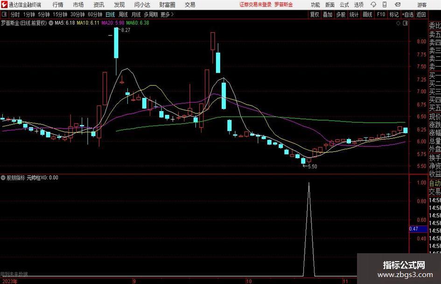441x284 pixels.
Task: Open the 财富圈 menu
Action: point(167,5)
